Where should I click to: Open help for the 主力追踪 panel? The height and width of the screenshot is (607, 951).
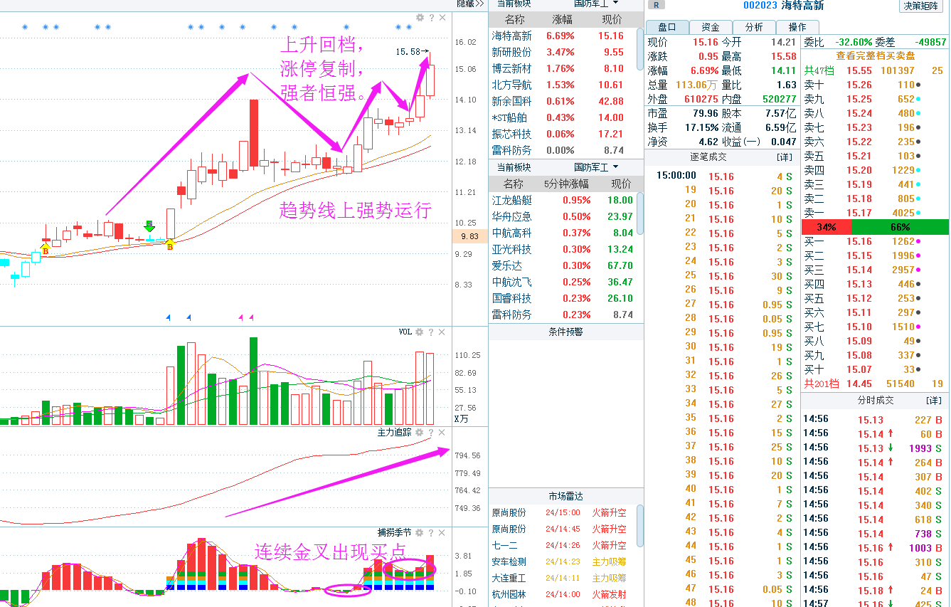tap(431, 432)
